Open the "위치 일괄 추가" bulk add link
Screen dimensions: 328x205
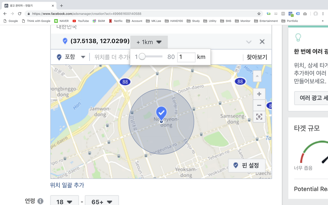66,185
